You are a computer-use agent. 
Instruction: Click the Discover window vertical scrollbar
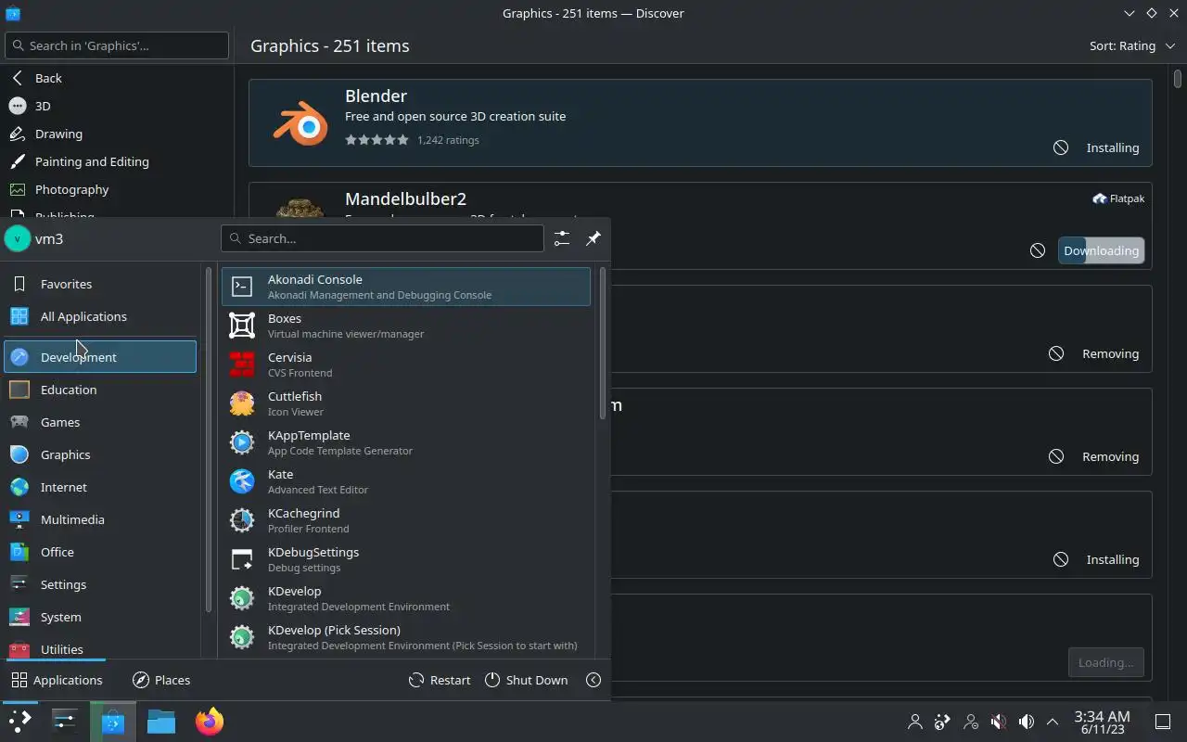(x=1179, y=78)
